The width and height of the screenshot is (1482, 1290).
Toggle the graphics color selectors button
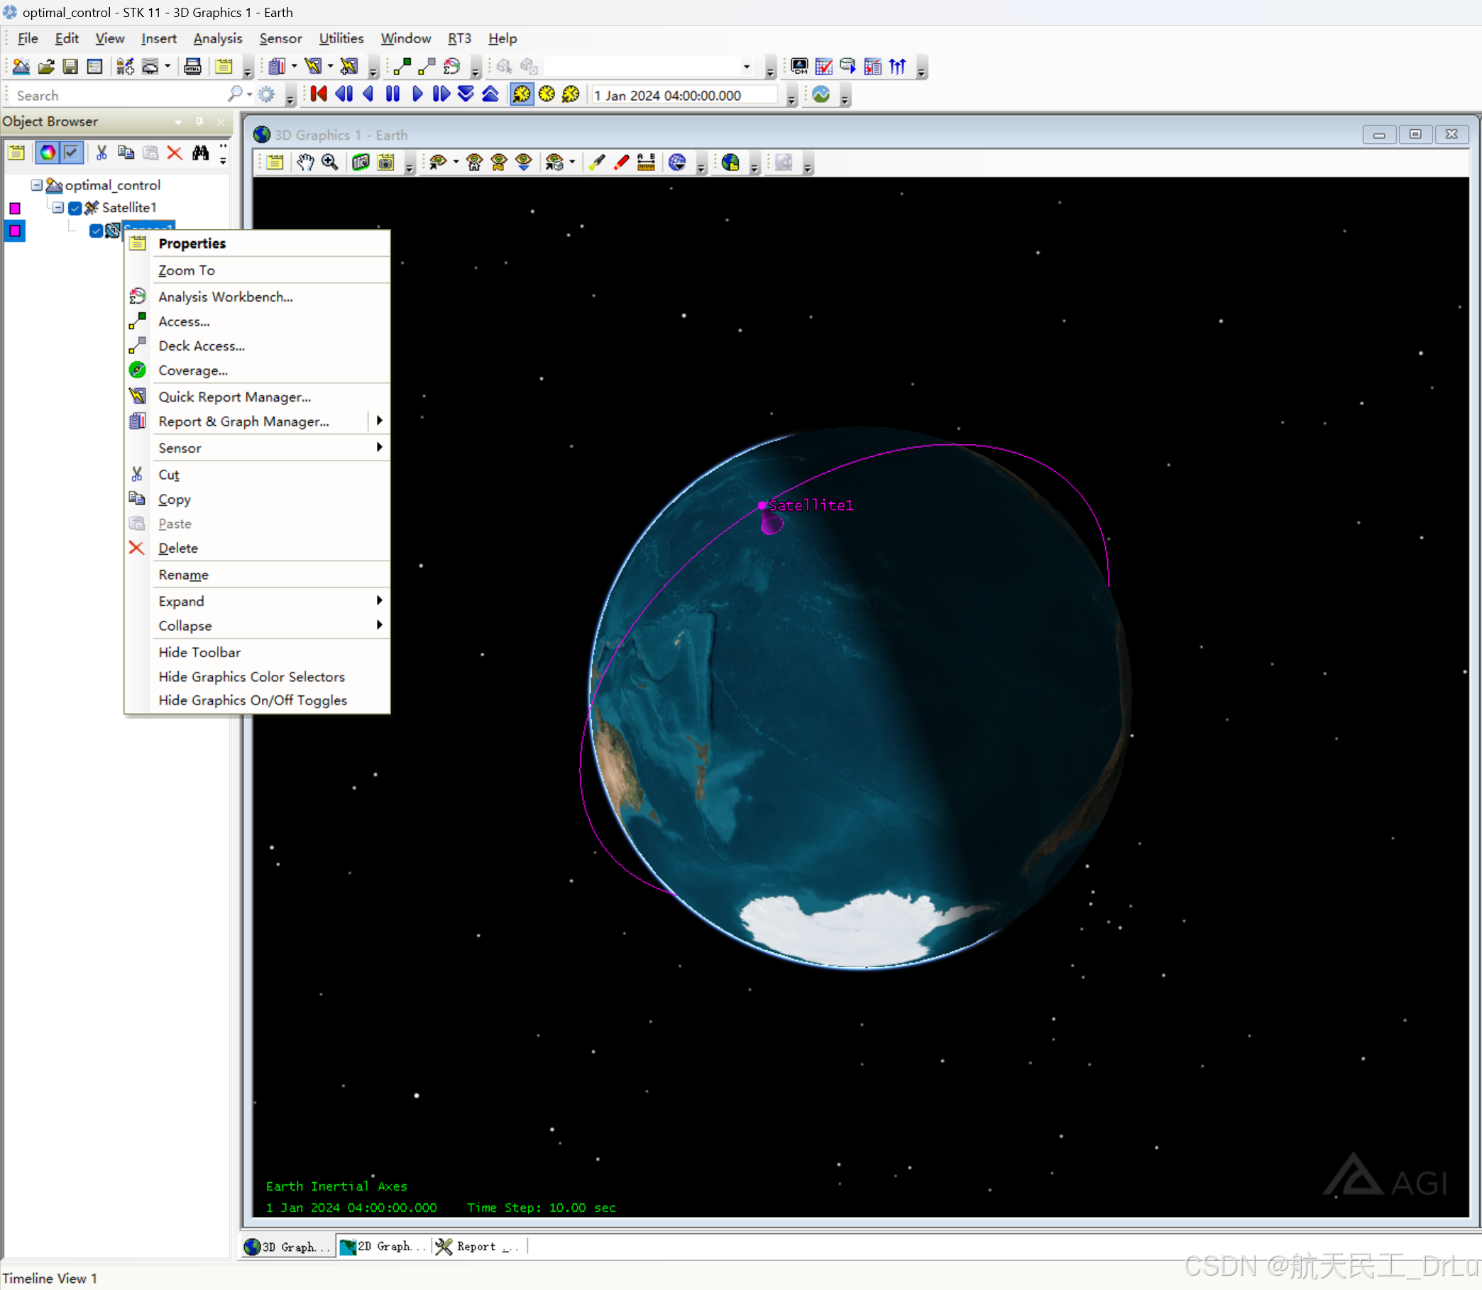[48, 153]
